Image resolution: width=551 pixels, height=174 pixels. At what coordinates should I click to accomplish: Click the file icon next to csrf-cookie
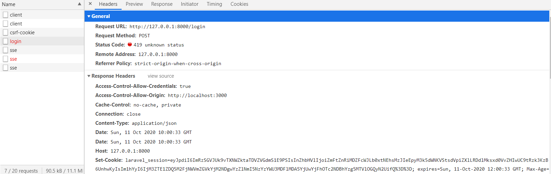(x=5, y=33)
